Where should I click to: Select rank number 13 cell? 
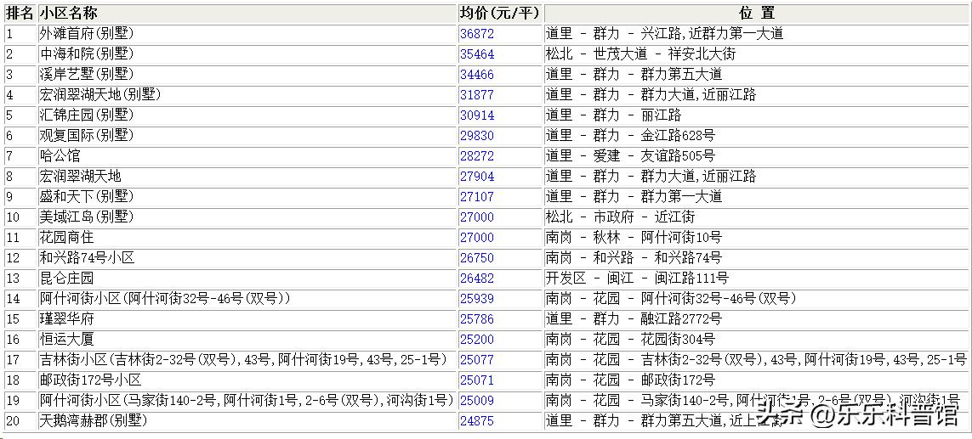[20, 279]
